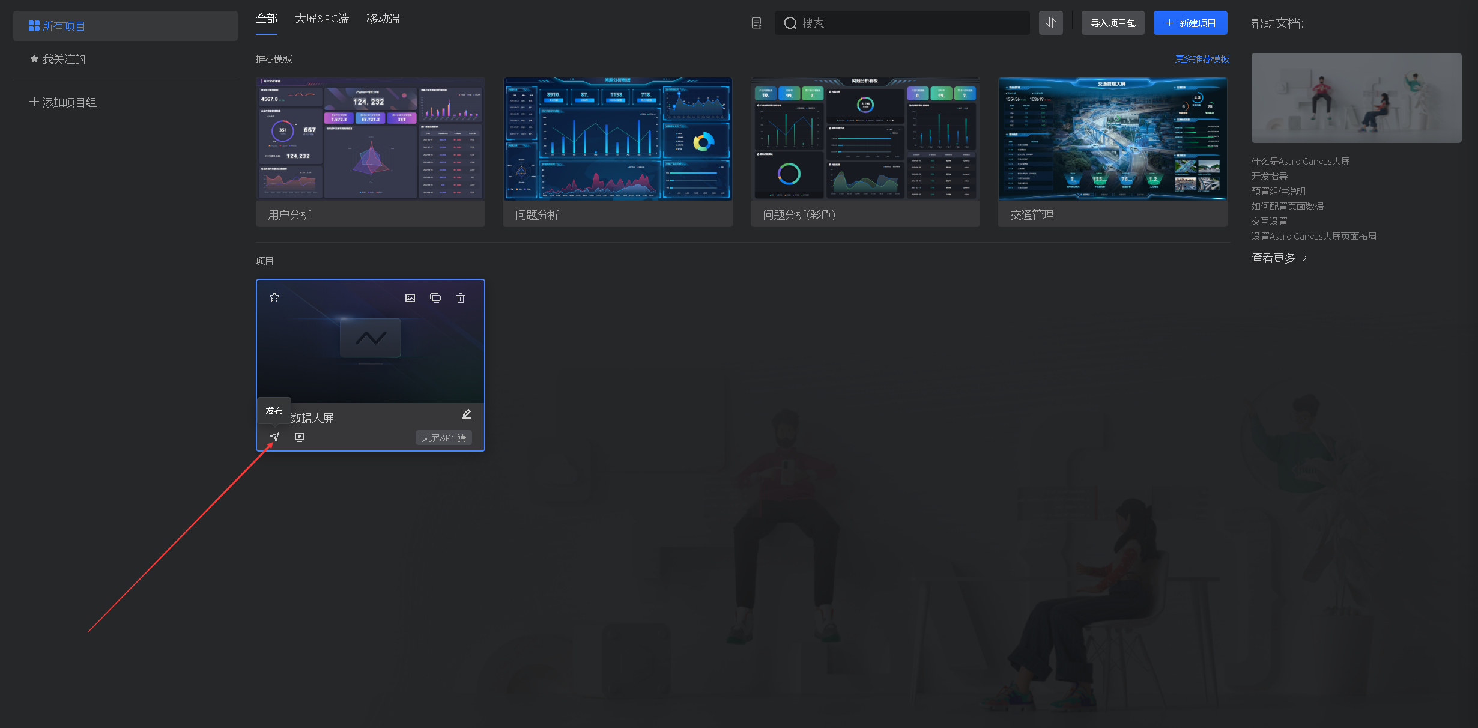Click the sort order icon next to search
Image resolution: width=1478 pixels, height=728 pixels.
1050,23
